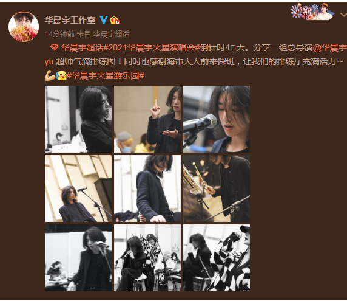The width and height of the screenshot is (347, 301).
Task: Click the decorative fan badge at top right
Action: point(312,12)
